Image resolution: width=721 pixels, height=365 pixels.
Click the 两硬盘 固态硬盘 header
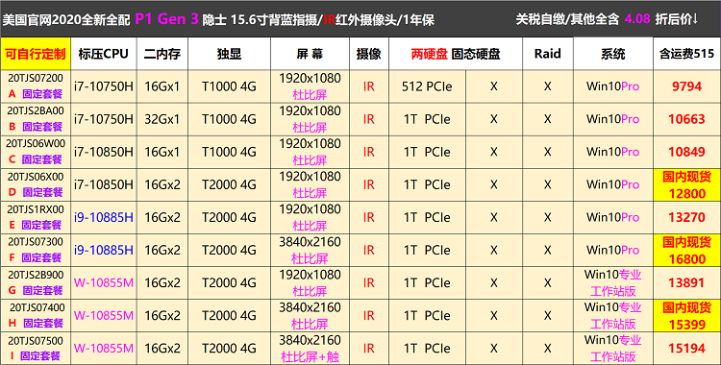coord(456,54)
